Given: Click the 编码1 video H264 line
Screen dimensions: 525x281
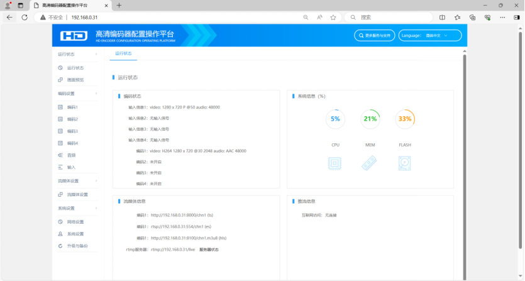Looking at the screenshot, I should (x=191, y=151).
